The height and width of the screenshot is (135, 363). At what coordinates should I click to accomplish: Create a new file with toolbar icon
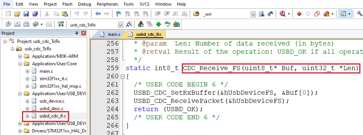coord(8,14)
